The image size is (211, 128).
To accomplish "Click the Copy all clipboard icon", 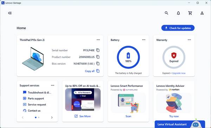I will coord(98,71).
